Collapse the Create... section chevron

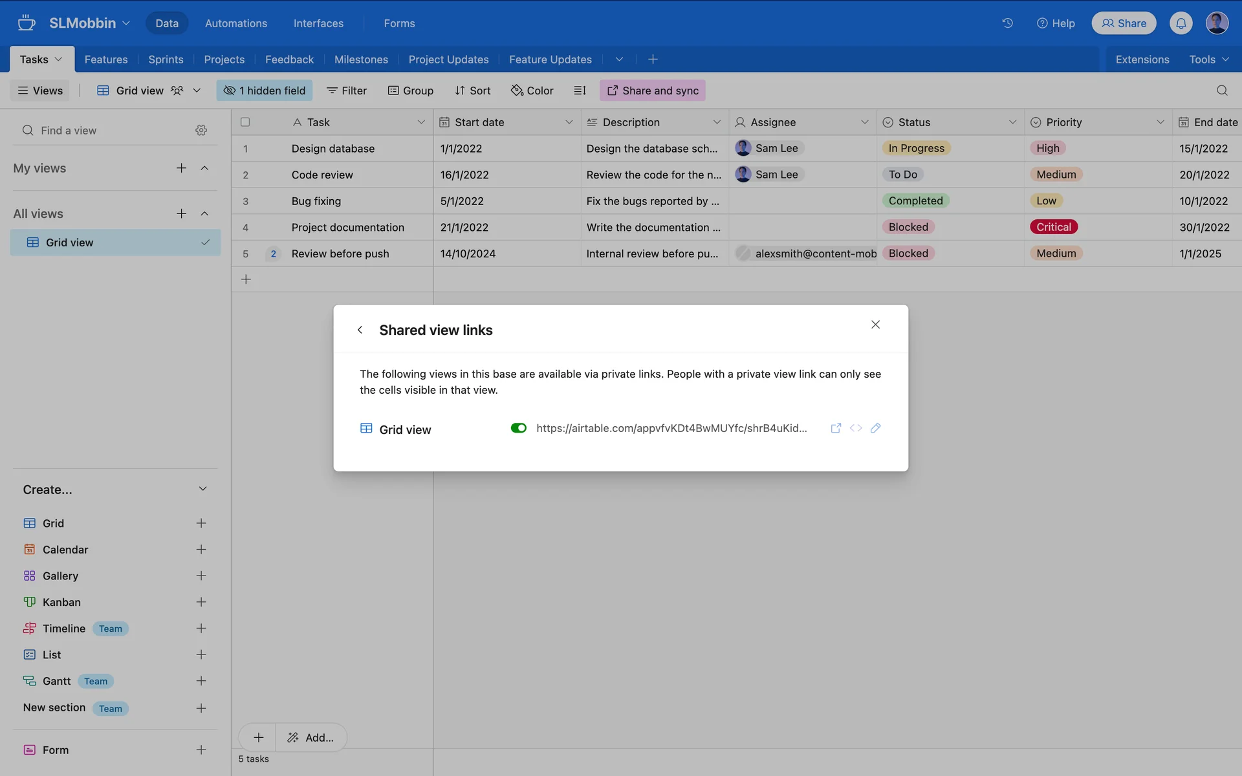[x=202, y=489]
